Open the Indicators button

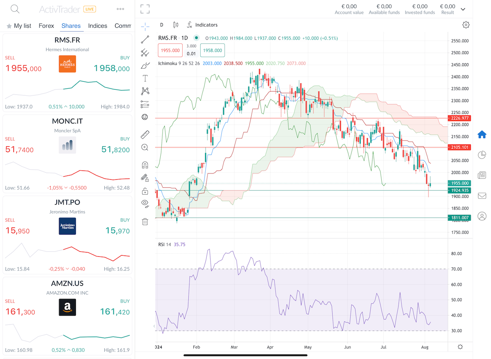coord(202,25)
